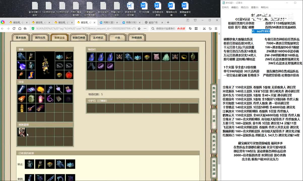The image size is (303, 181).
Task: Select the armor icon in 容止 set row
Action: click(x=29, y=164)
